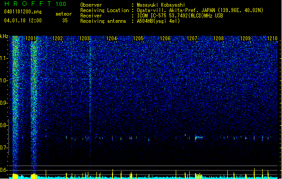This screenshot has width=282, height=179.
Task: Click the kHz axis unit label
Action: (x=4, y=36)
